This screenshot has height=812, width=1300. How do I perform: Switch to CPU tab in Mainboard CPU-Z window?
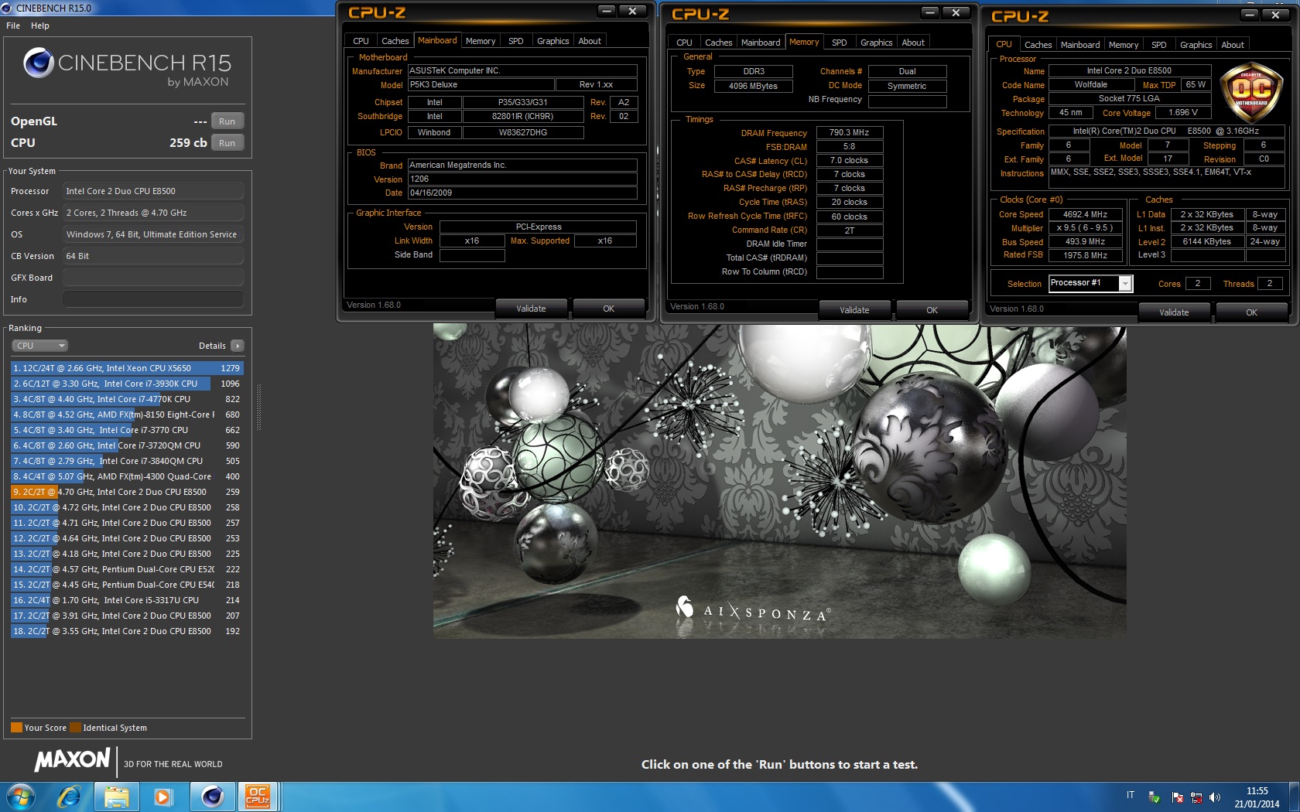click(x=361, y=41)
